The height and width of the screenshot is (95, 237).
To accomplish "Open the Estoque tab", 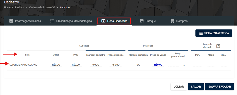I will tap(148, 21).
